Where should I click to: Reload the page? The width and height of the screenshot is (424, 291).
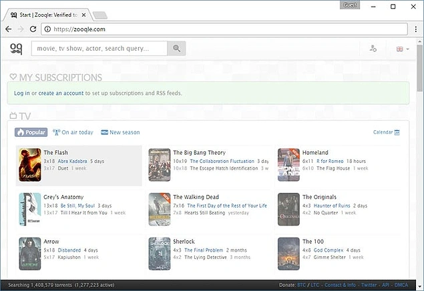click(x=33, y=29)
